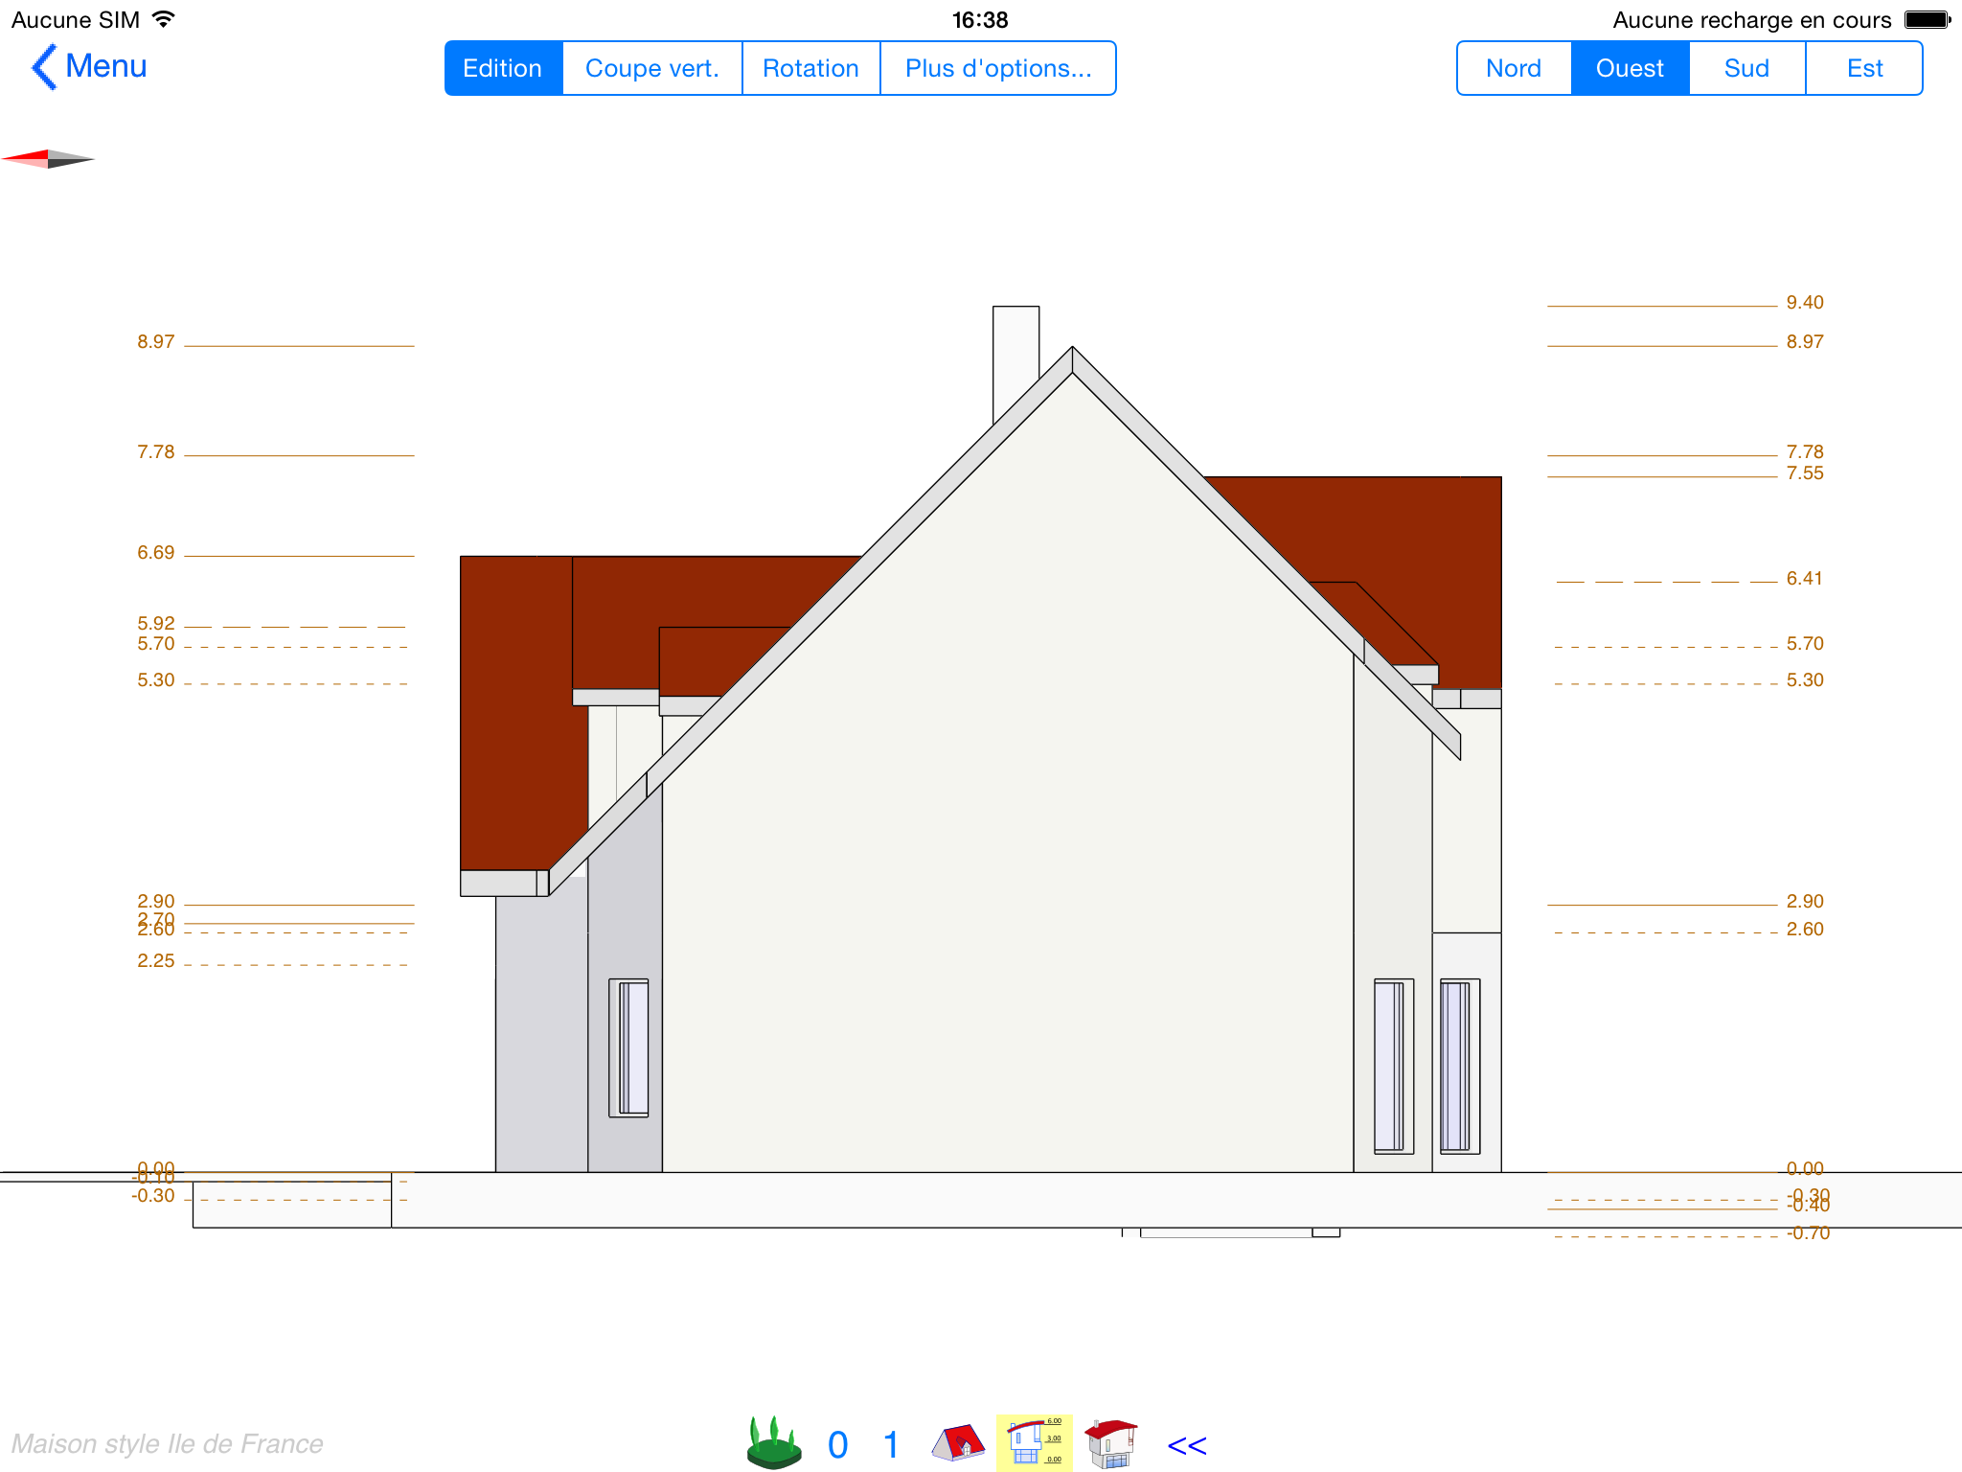Switch to the Est facade
1962x1472 pixels.
1864,68
